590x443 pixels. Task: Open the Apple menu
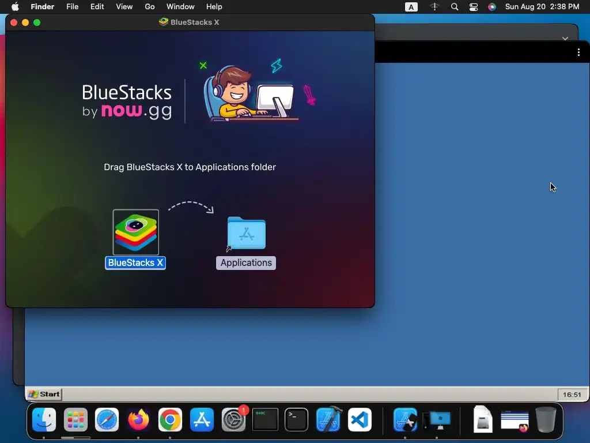(x=15, y=7)
